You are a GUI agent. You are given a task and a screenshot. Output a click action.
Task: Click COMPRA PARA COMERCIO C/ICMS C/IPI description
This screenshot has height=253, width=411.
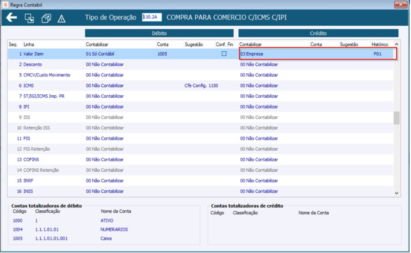coord(227,17)
